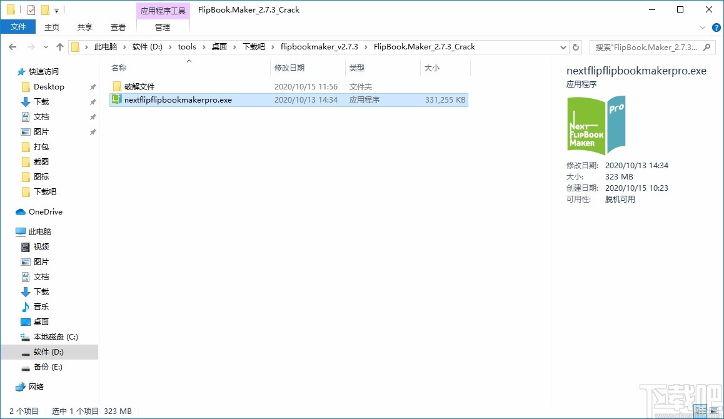The width and height of the screenshot is (724, 419).
Task: Open the 文件 menu
Action: tap(19, 27)
